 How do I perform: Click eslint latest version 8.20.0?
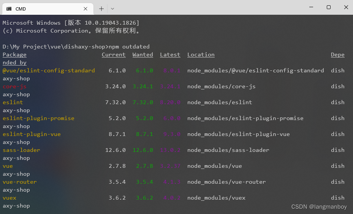click(170, 103)
